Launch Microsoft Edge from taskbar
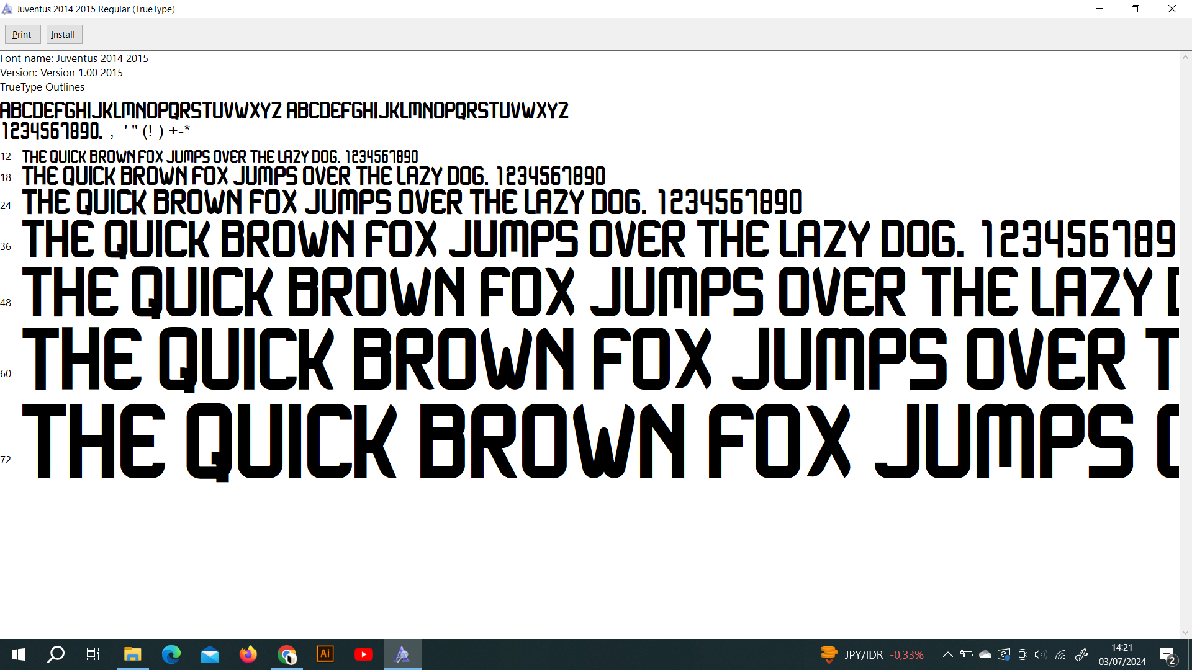The height and width of the screenshot is (670, 1192). pos(171,654)
